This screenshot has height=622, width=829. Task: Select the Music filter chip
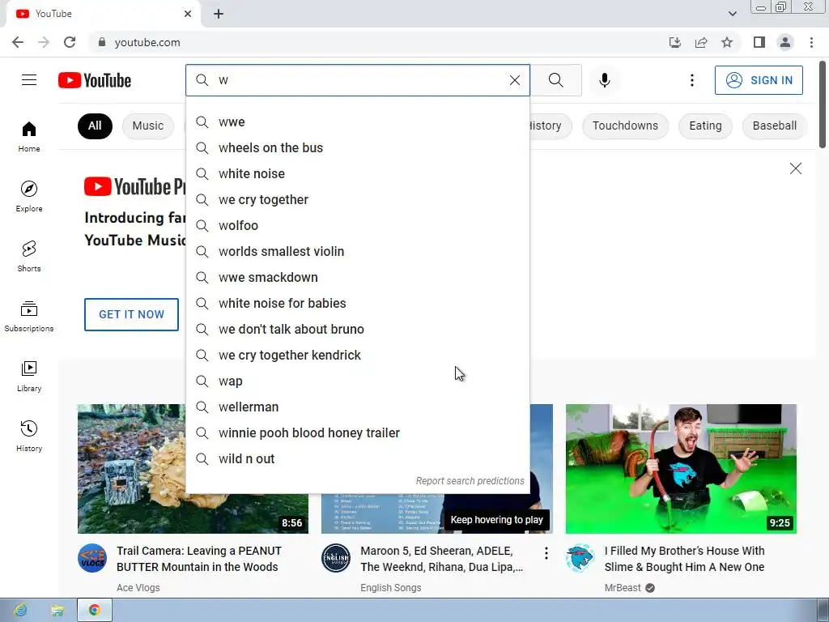coord(148,126)
